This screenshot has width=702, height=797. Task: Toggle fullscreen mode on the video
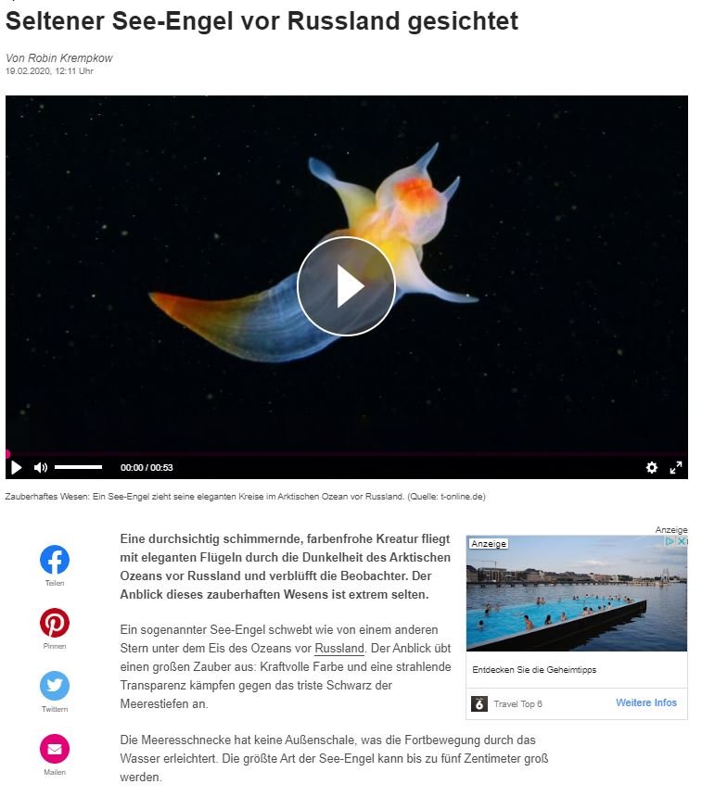click(675, 468)
